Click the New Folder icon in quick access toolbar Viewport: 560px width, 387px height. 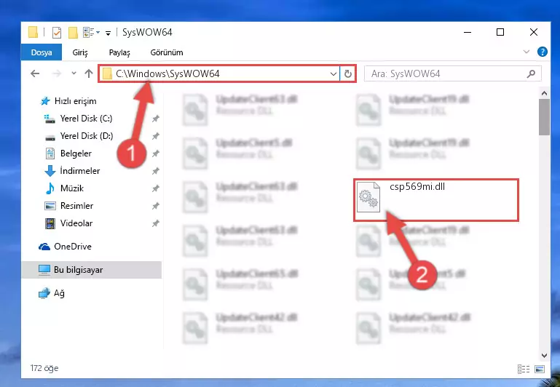click(73, 33)
